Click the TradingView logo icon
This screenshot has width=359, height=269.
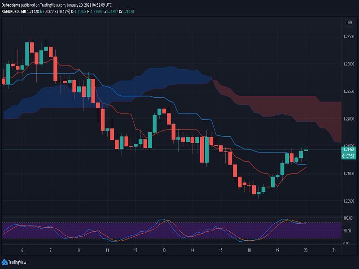(4, 262)
